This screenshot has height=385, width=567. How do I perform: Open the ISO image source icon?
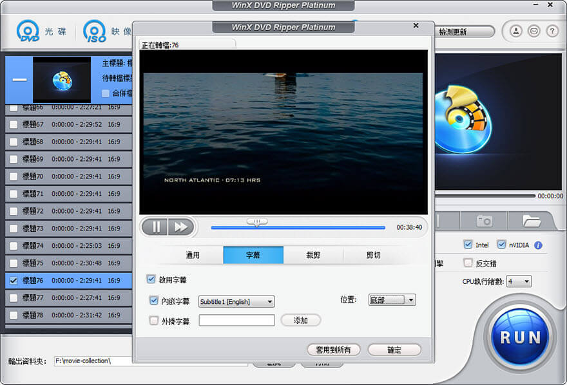[95, 31]
